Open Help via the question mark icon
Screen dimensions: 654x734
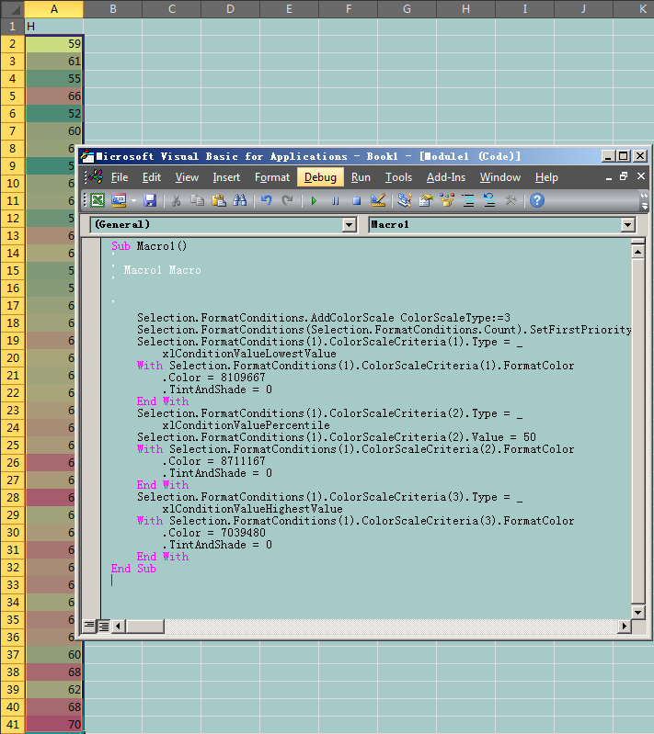coord(537,200)
